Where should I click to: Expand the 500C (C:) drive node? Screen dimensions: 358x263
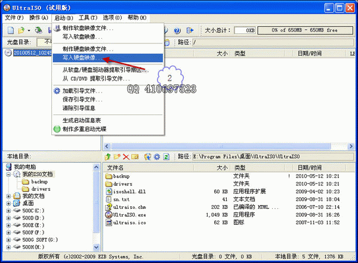(x=8, y=211)
